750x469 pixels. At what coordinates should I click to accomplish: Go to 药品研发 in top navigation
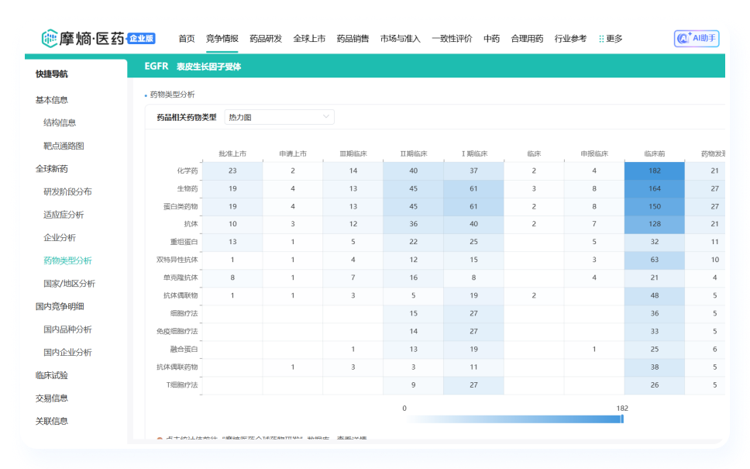[266, 39]
